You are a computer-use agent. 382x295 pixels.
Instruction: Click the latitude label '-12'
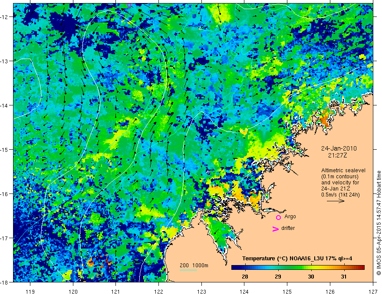point(4,17)
